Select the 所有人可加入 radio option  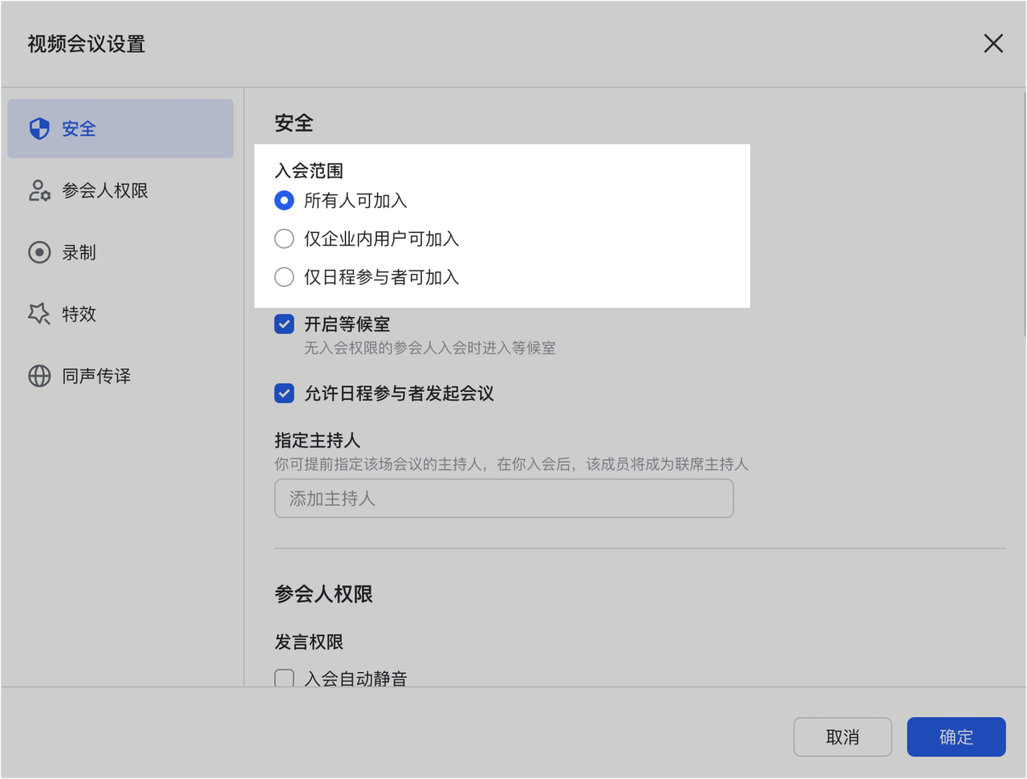coord(284,201)
